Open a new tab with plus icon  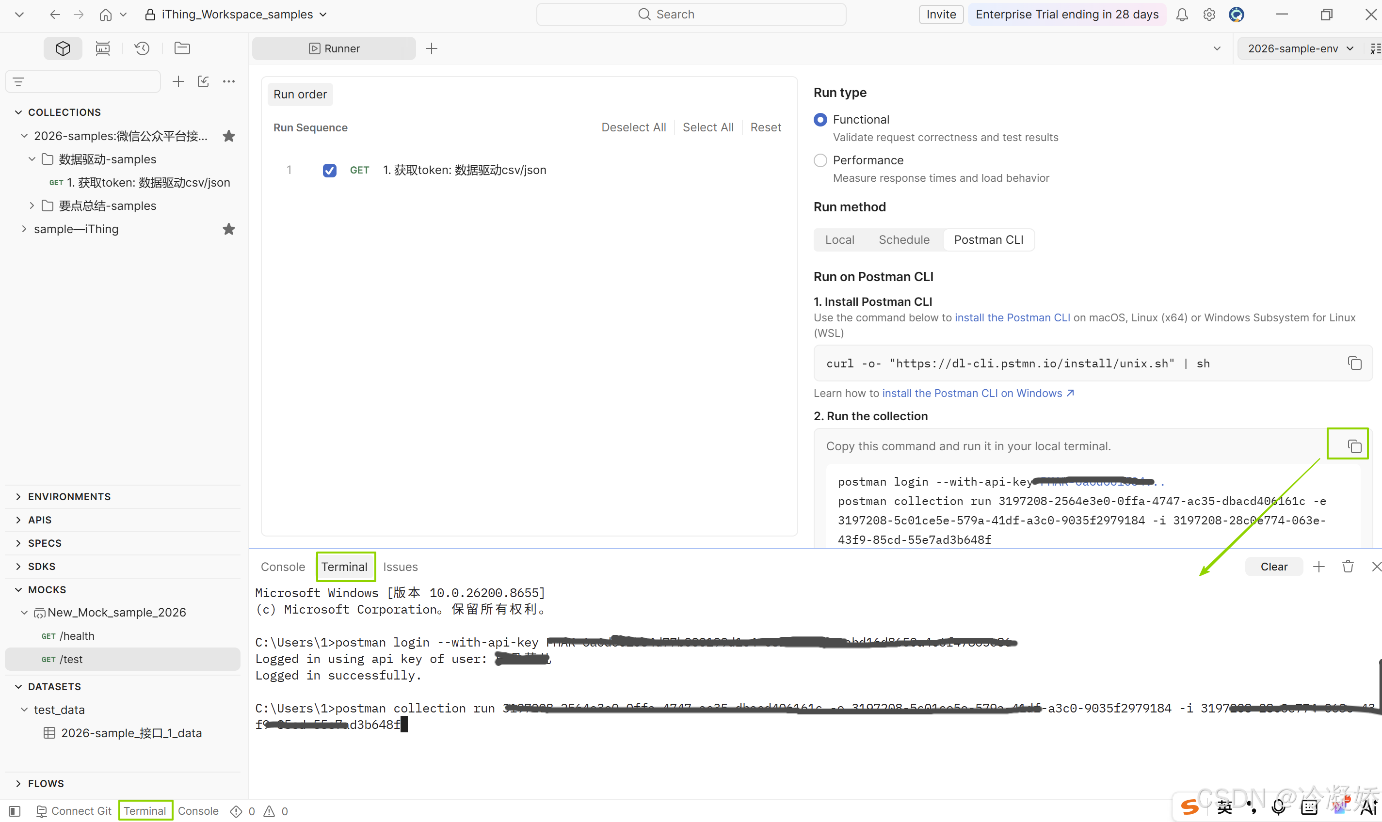432,49
